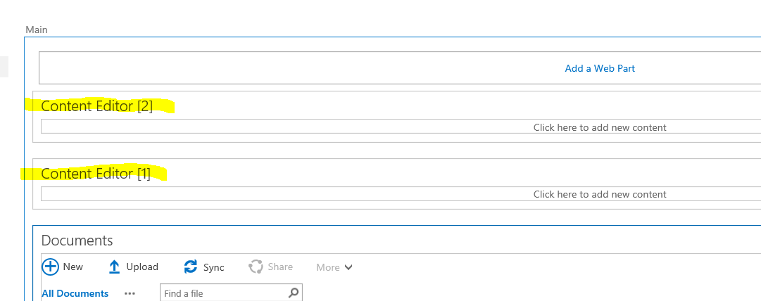
Task: Open the ellipsis menu beside All Documents
Action: click(x=130, y=293)
